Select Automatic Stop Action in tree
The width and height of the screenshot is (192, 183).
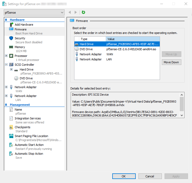coord(29,154)
